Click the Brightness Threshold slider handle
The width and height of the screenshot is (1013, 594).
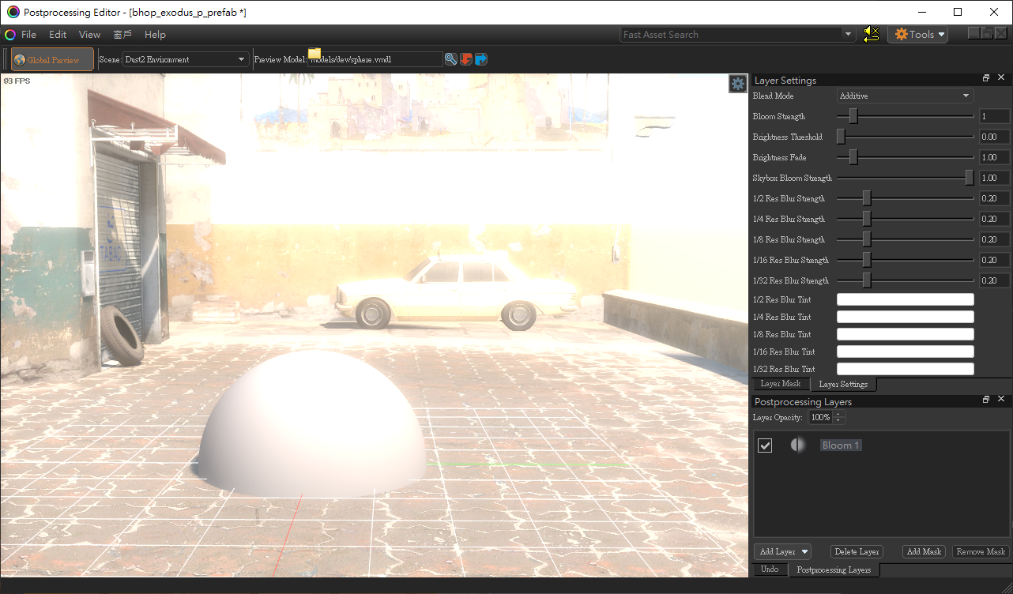click(x=841, y=137)
